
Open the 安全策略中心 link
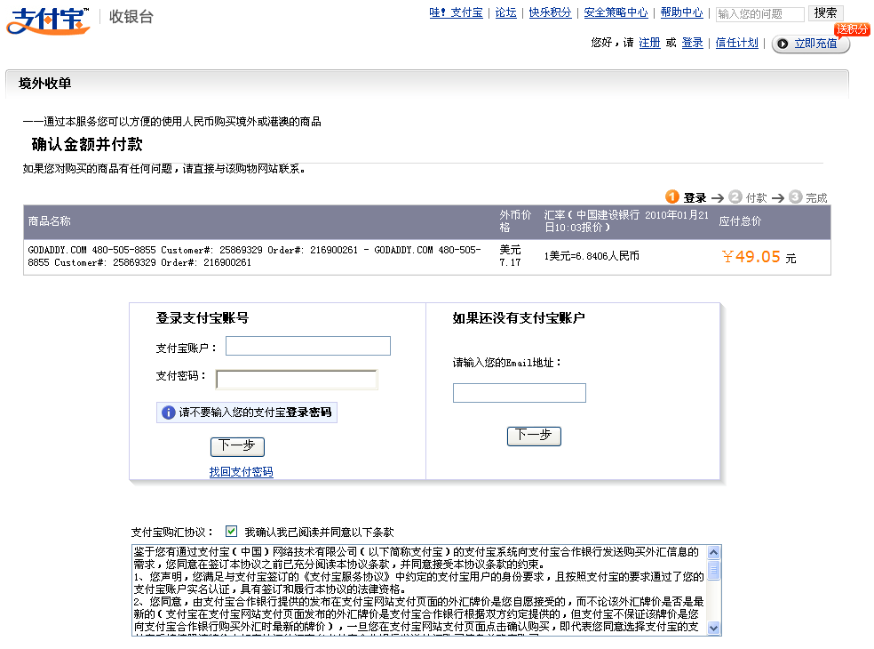(616, 12)
